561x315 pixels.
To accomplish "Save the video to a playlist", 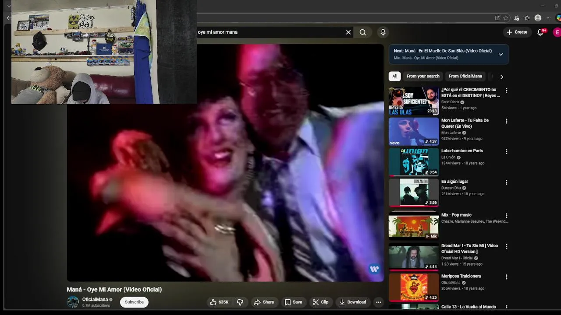I will [293, 302].
